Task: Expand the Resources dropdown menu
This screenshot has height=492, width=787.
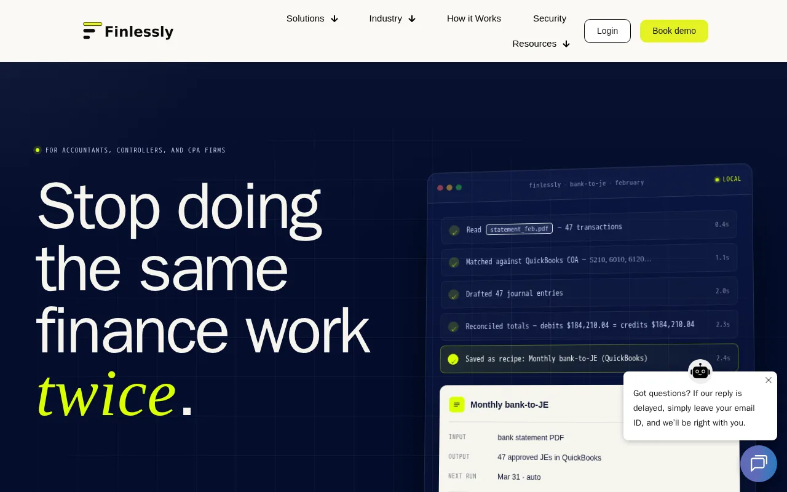Action: pos(541,44)
